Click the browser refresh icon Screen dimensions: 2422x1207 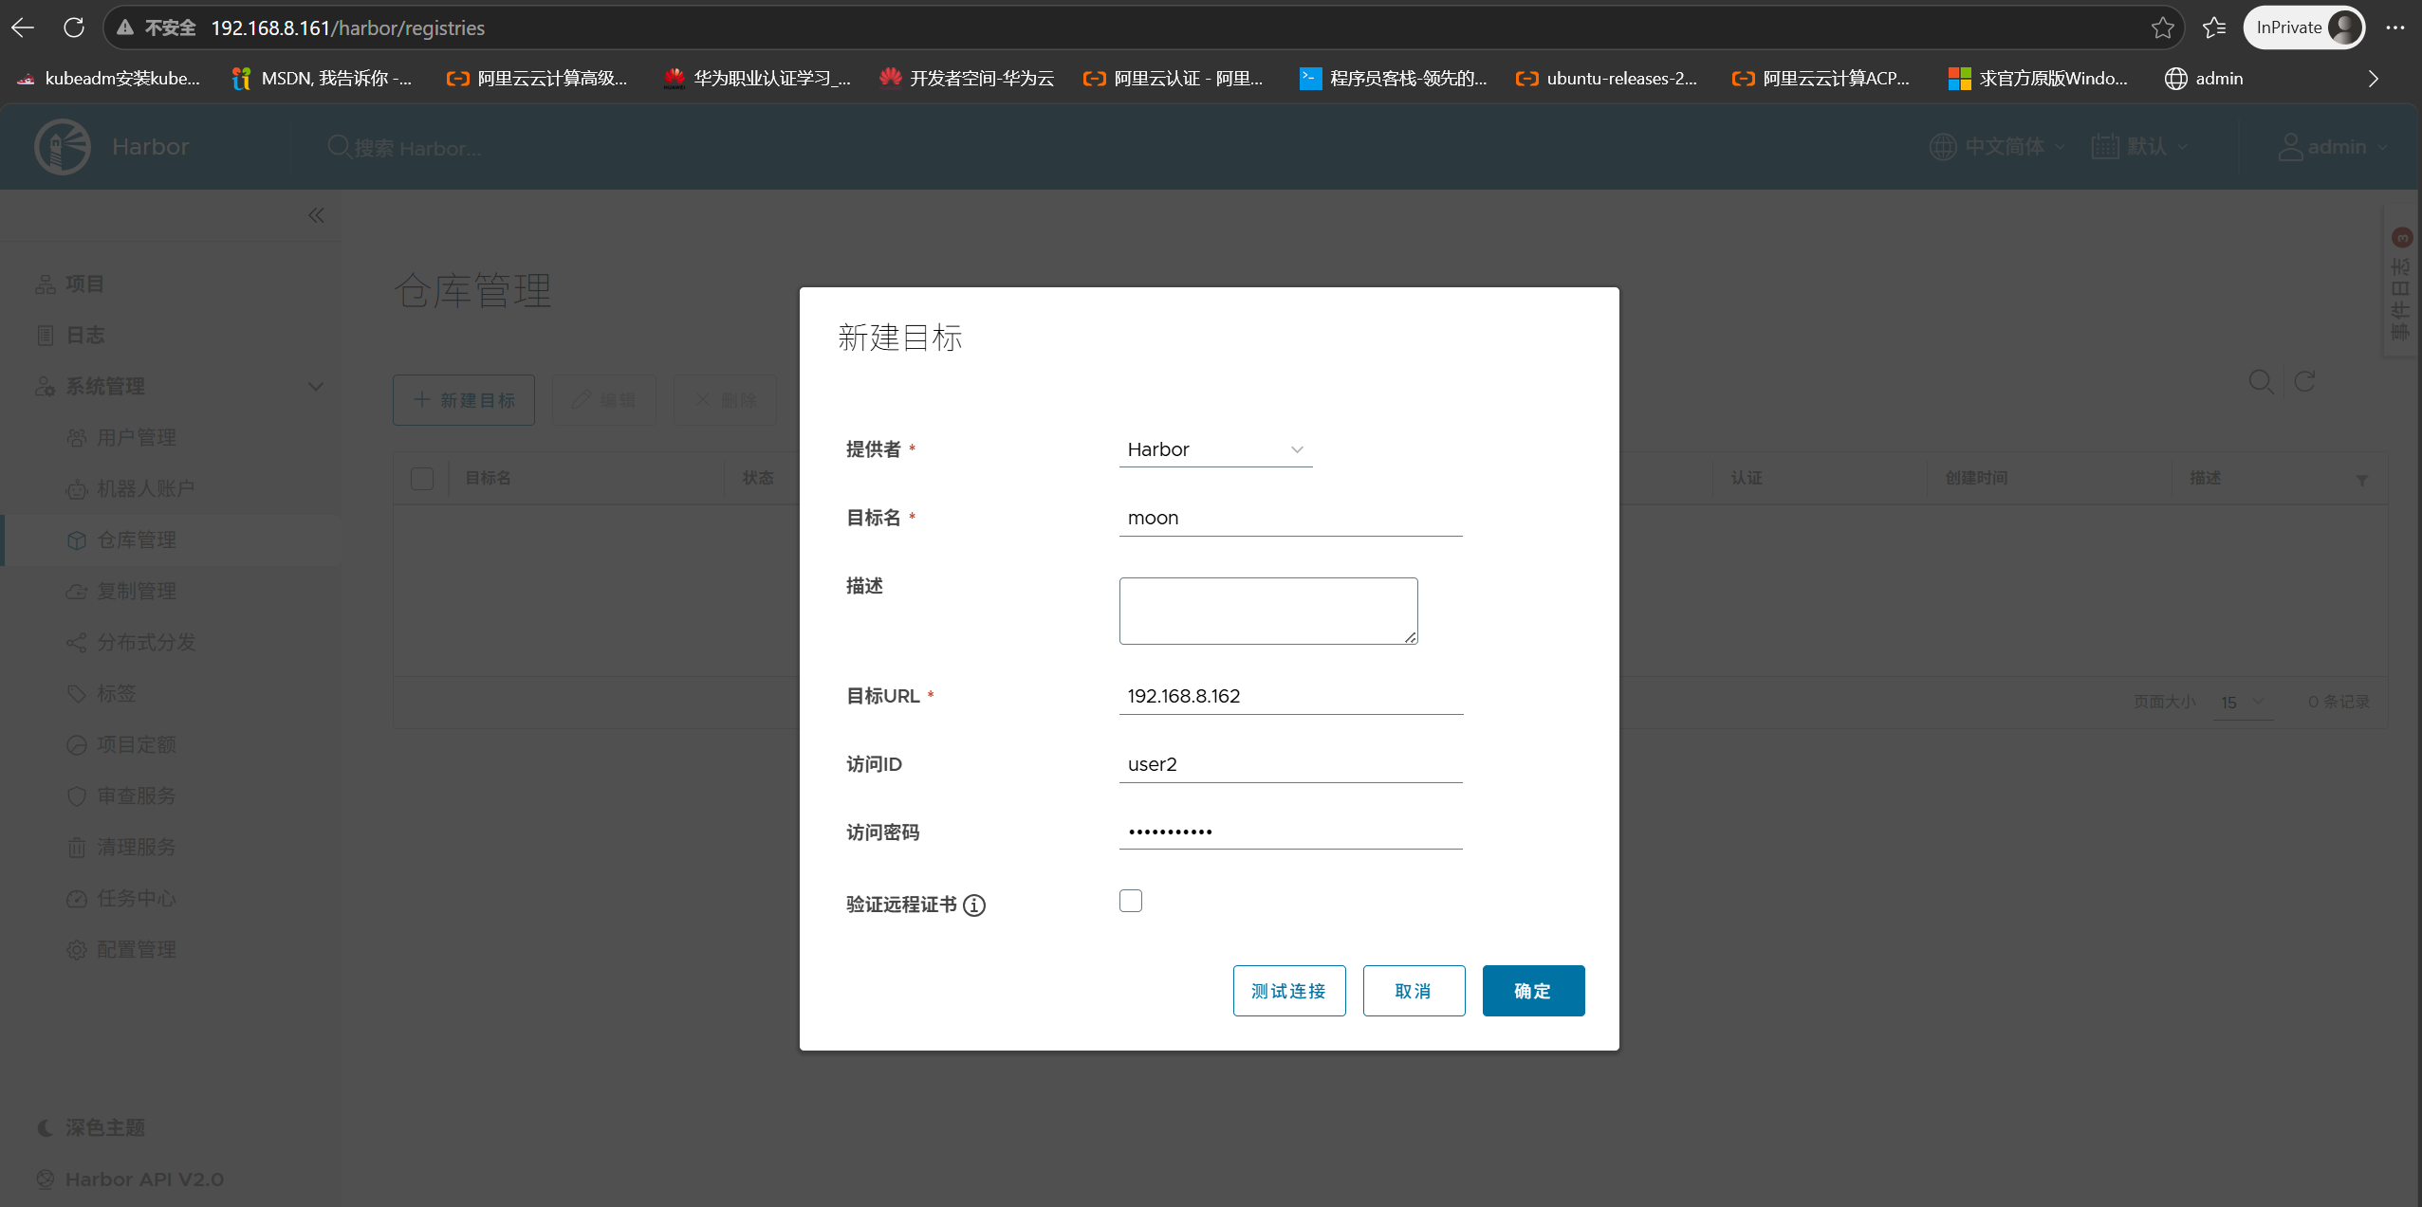tap(74, 27)
